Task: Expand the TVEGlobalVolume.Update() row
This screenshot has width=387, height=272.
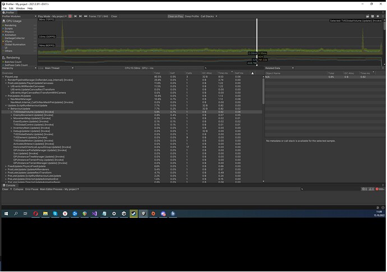Action: click(x=11, y=112)
